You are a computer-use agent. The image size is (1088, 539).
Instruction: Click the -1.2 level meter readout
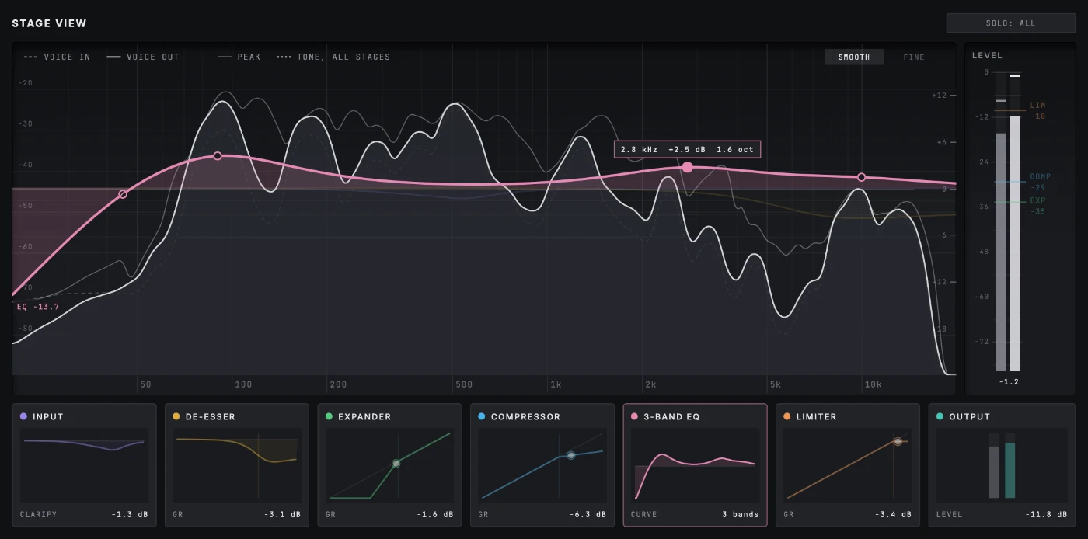click(x=1008, y=382)
